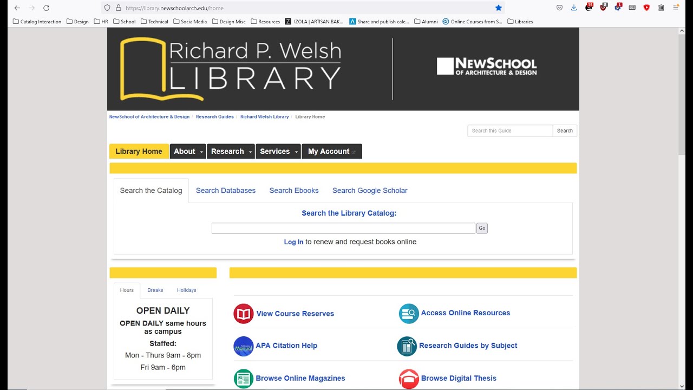The image size is (693, 390).
Task: Select the Hours tab
Action: 127,290
